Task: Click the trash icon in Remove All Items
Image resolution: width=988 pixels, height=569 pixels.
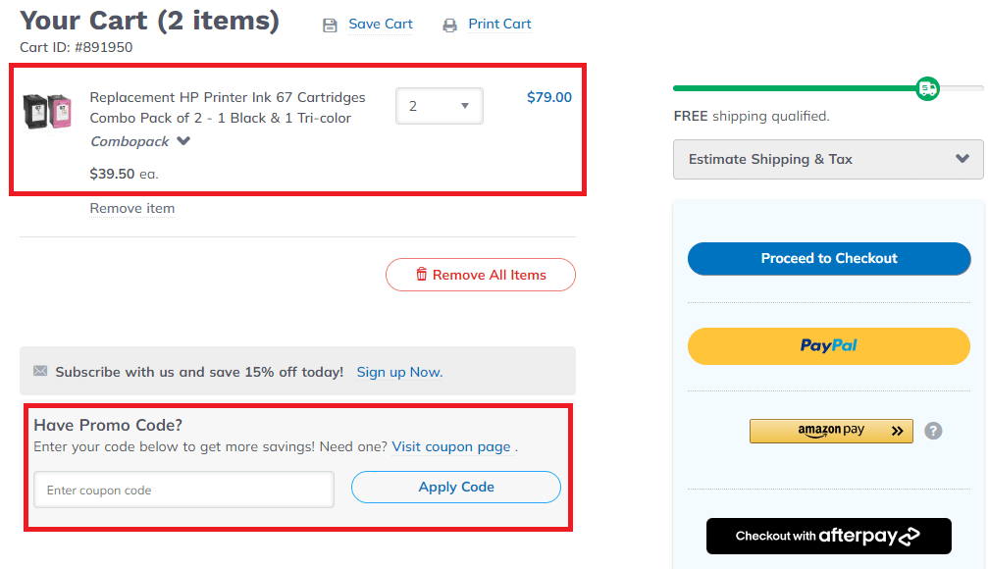Action: click(x=422, y=275)
